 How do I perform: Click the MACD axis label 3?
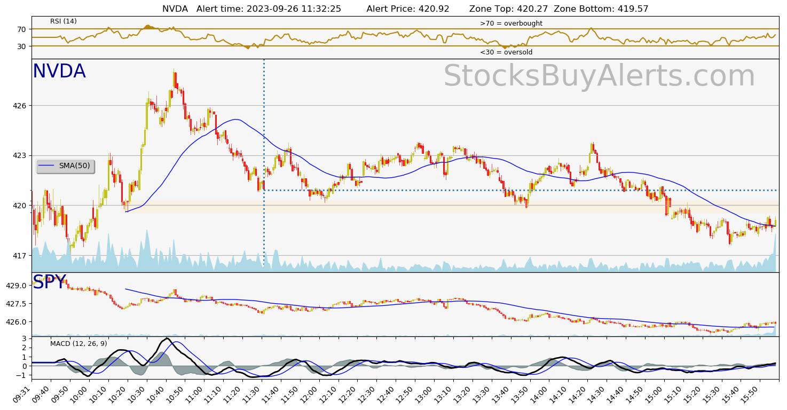24,338
